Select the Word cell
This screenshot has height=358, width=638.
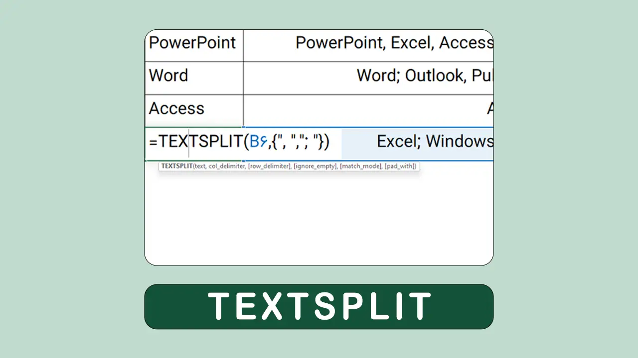point(194,78)
